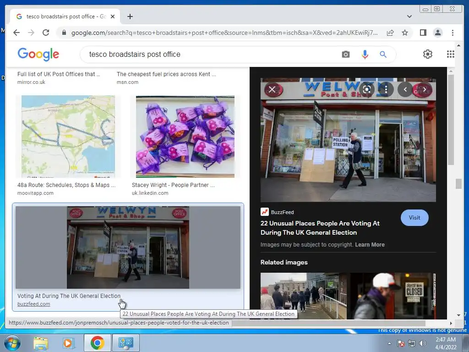Open preview panel more options menu
Viewport: 469px width, 352px height.
click(386, 89)
